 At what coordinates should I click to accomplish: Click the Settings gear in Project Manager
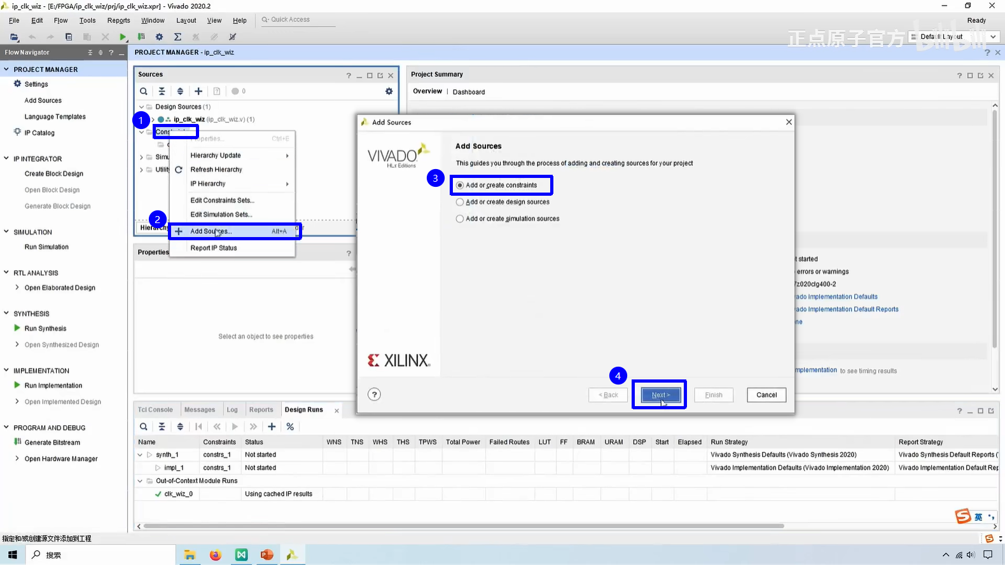tap(18, 84)
